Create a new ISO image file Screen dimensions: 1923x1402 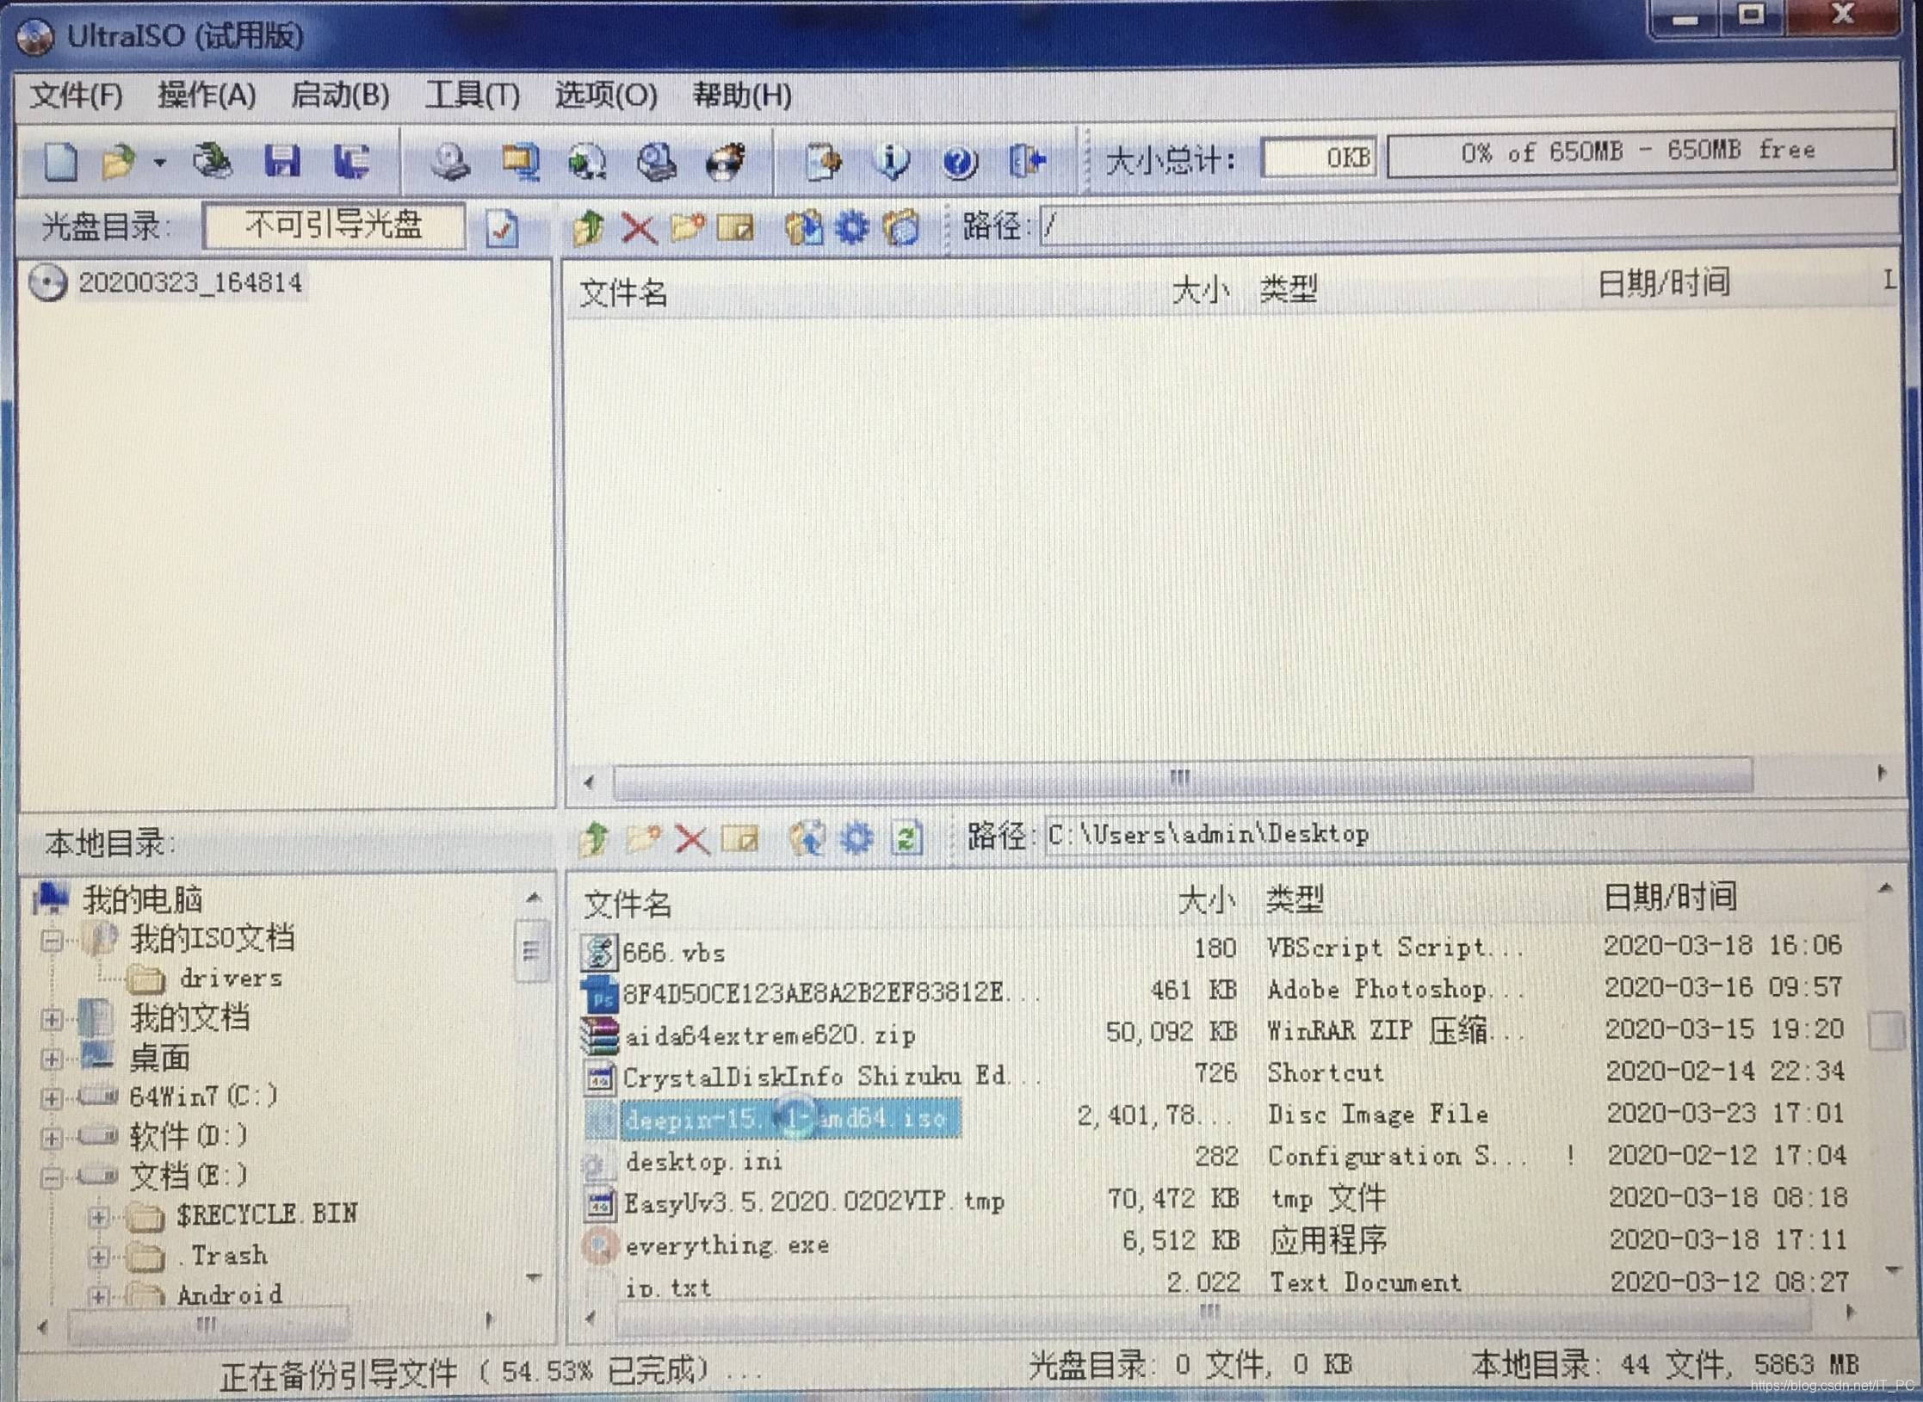60,159
